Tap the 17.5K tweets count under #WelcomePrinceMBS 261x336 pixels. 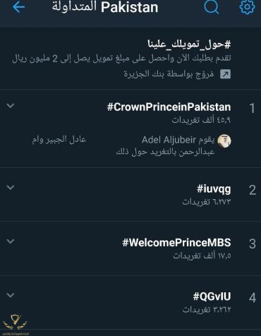click(x=202, y=256)
